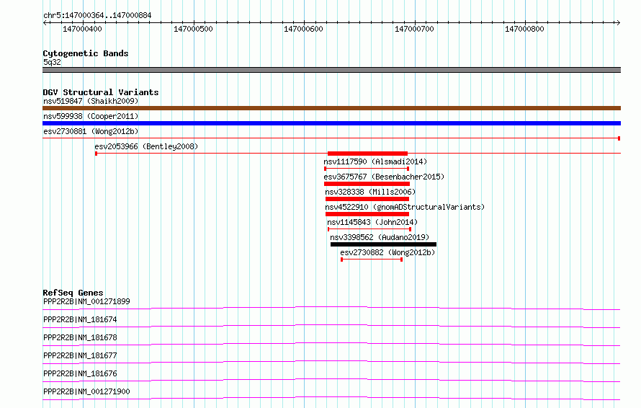The image size is (641, 408).
Task: Click the thin red nsv1145843 variant line
Action: tap(369, 229)
